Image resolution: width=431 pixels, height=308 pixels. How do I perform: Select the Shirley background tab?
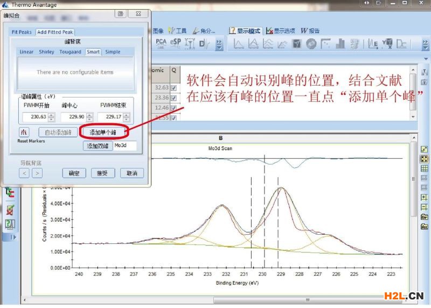pyautogui.click(x=46, y=52)
